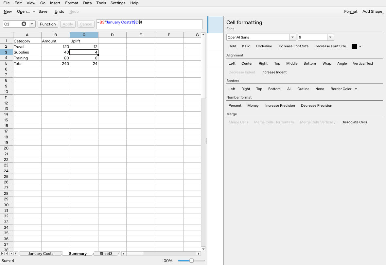Click the formula input field

point(149,24)
